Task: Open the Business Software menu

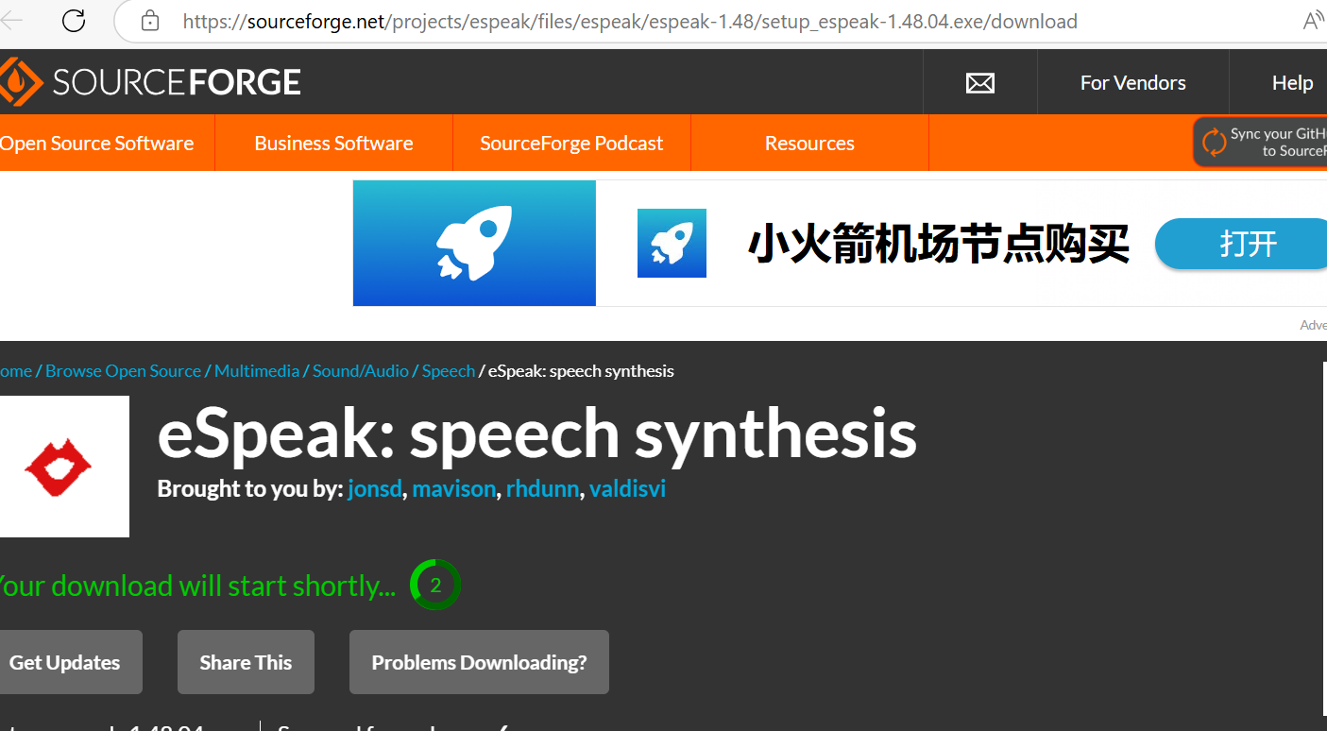Action: [x=333, y=144]
